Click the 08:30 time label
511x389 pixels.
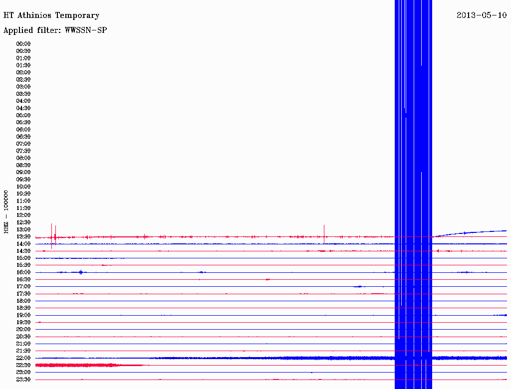click(23, 165)
